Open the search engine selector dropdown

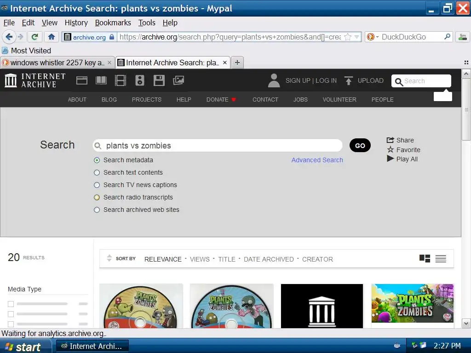373,37
